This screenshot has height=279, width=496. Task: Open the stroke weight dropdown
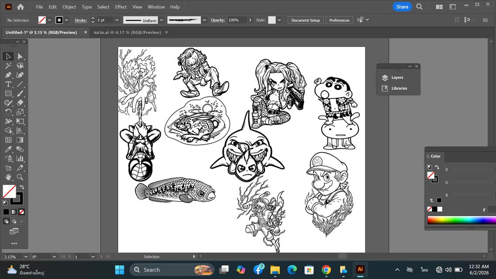[x=117, y=20]
